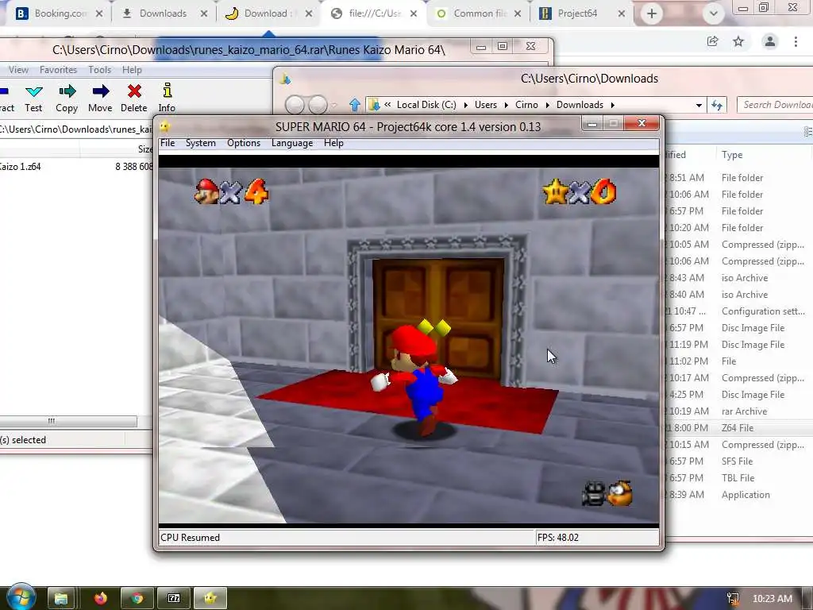Click Project64 star icon in taskbar
The height and width of the screenshot is (610, 813).
click(x=210, y=598)
